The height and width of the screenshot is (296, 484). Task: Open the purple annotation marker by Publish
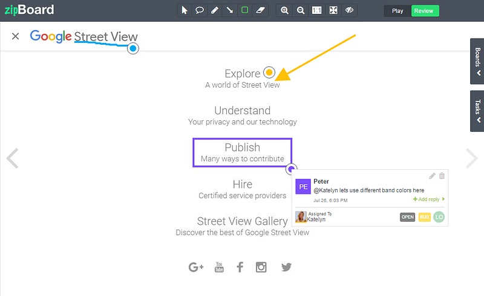click(x=291, y=169)
